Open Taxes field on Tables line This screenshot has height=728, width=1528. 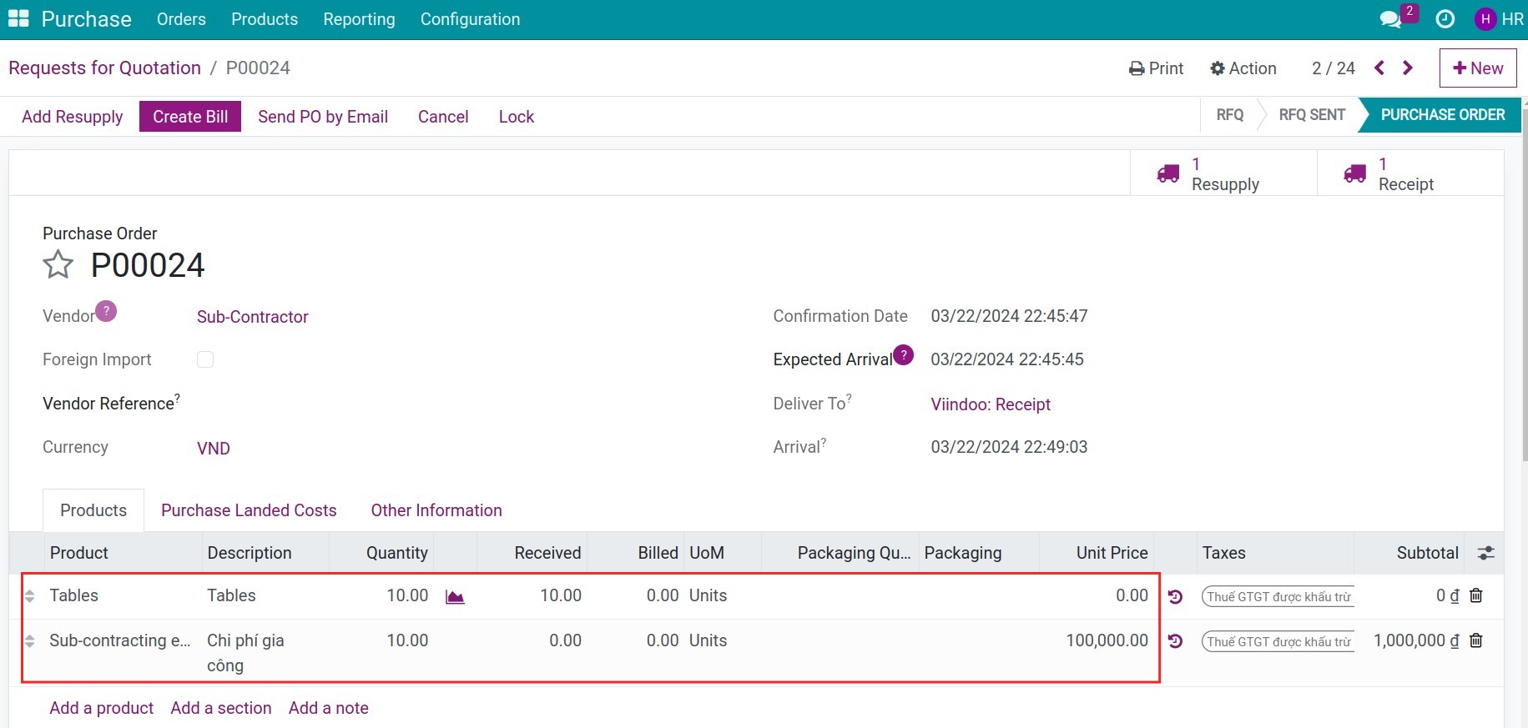pos(1278,596)
